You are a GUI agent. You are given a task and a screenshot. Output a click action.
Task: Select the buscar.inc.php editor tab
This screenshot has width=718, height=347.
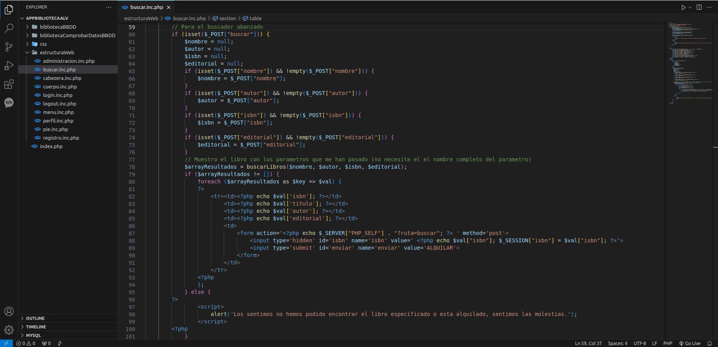coord(146,7)
